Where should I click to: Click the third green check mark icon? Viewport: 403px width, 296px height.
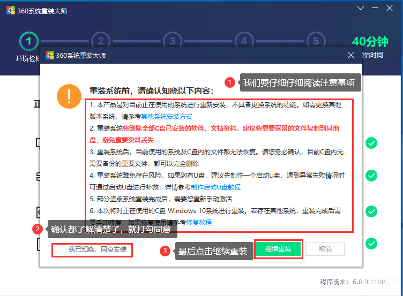371,211
